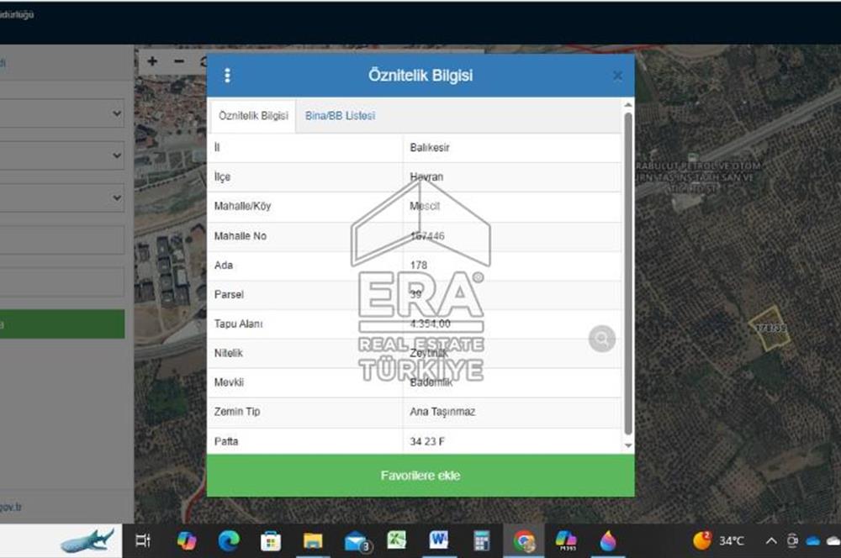
Task: Click the zoom-to-parcel magnifier icon
Action: [602, 338]
